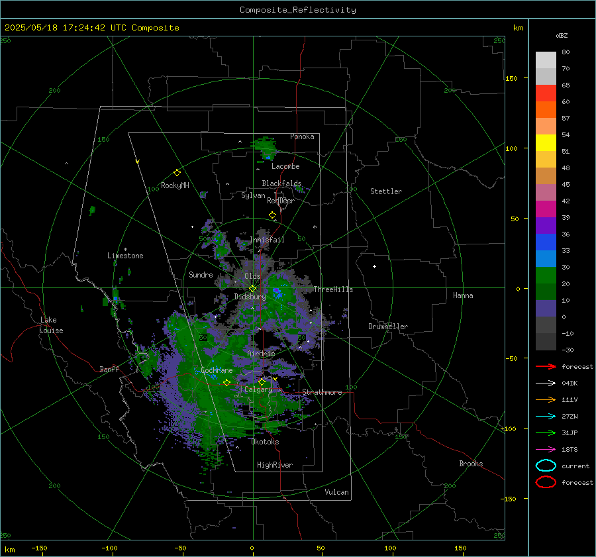This screenshot has width=596, height=557.
Task: Click the green 31JP arrow legend icon
Action: click(x=546, y=432)
